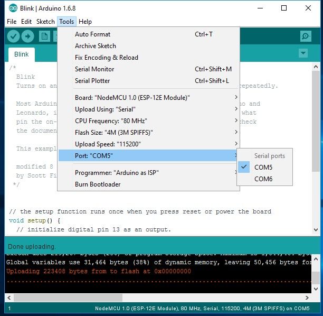Click the Arduino logo in title bar
The height and width of the screenshot is (316, 323).
13,8
